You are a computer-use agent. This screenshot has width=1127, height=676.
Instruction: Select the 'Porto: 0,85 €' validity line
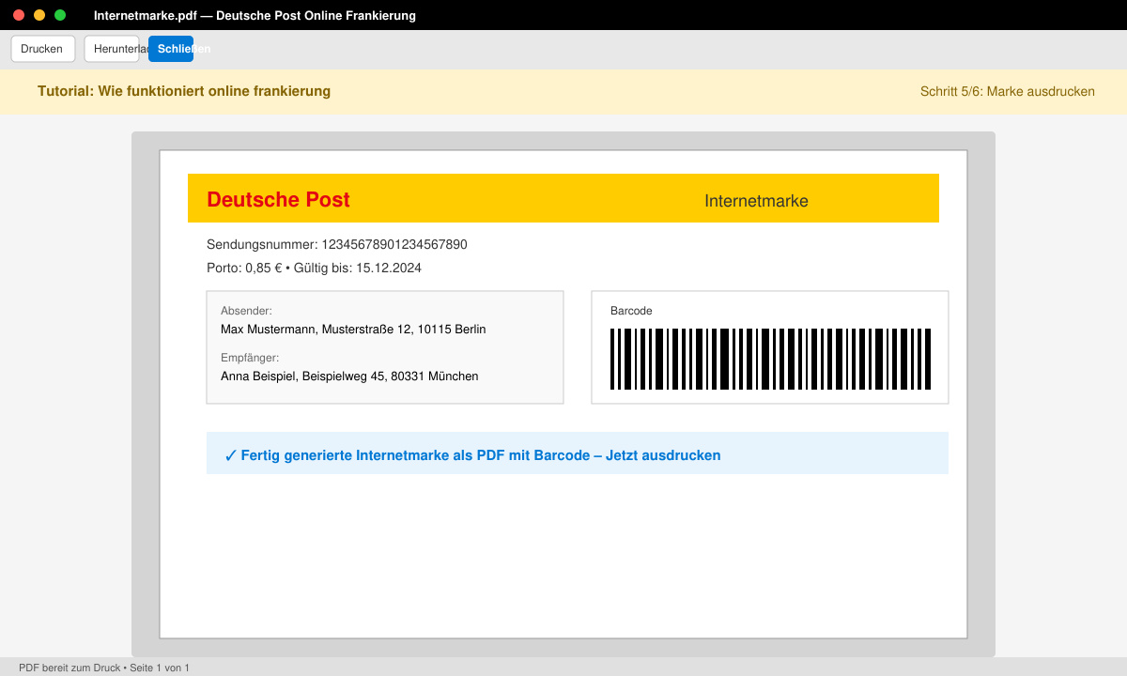[x=314, y=268]
